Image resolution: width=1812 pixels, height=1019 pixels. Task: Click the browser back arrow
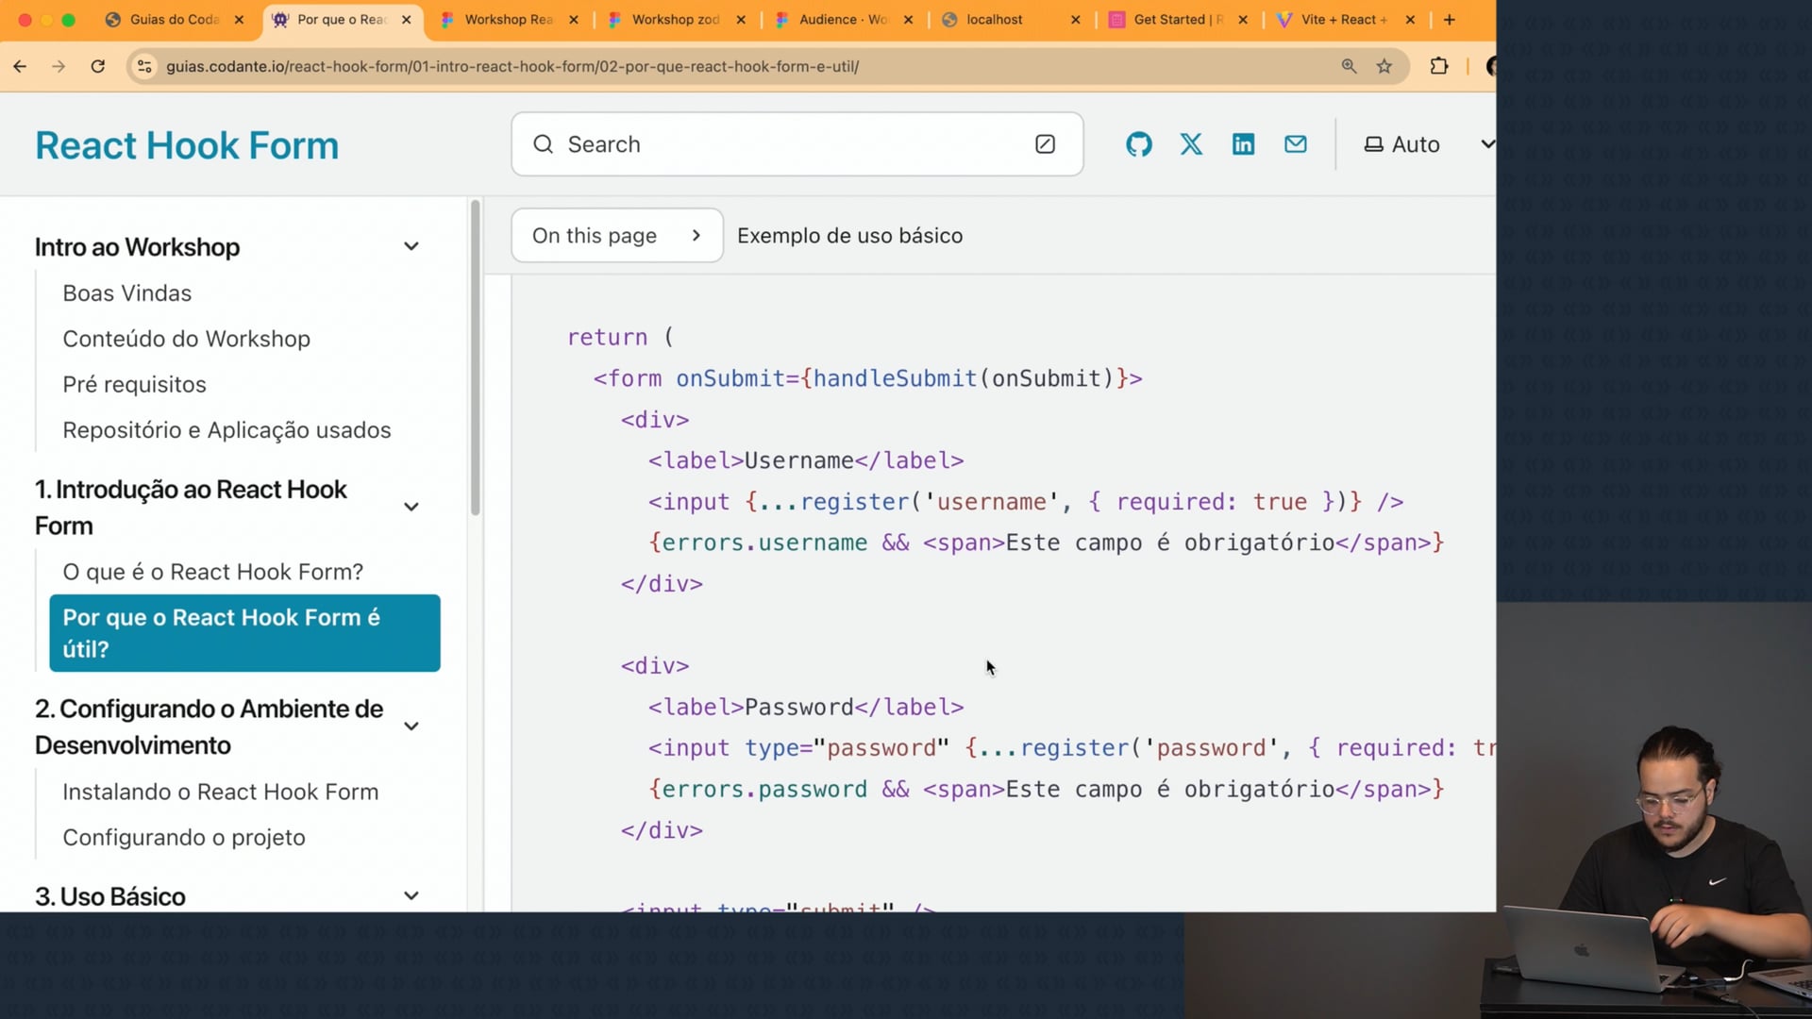pos(20,66)
